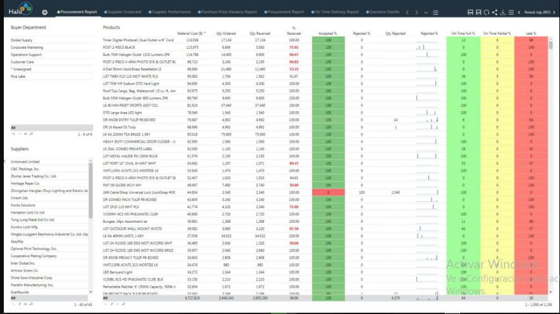Open the tab list hamburger menu
This screenshot has height=314, width=560.
(x=436, y=13)
